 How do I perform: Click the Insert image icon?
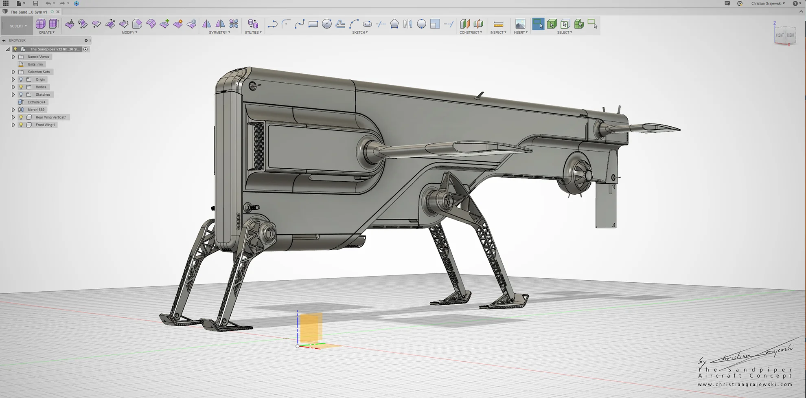(x=520, y=24)
